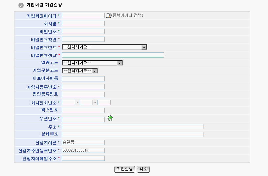Click the 우편번호 input field
This screenshot has height=176, width=268.
[x=83, y=119]
